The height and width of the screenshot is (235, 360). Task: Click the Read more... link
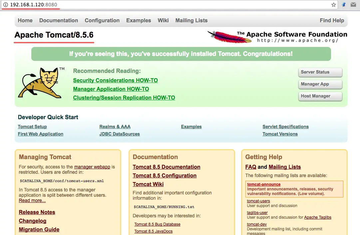coord(32,201)
